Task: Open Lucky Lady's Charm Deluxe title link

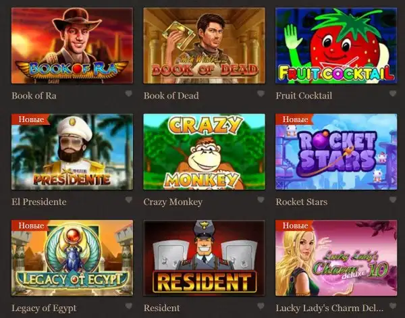Action: tap(329, 308)
